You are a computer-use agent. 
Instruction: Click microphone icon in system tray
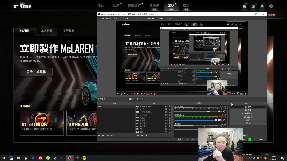pyautogui.click(x=254, y=158)
